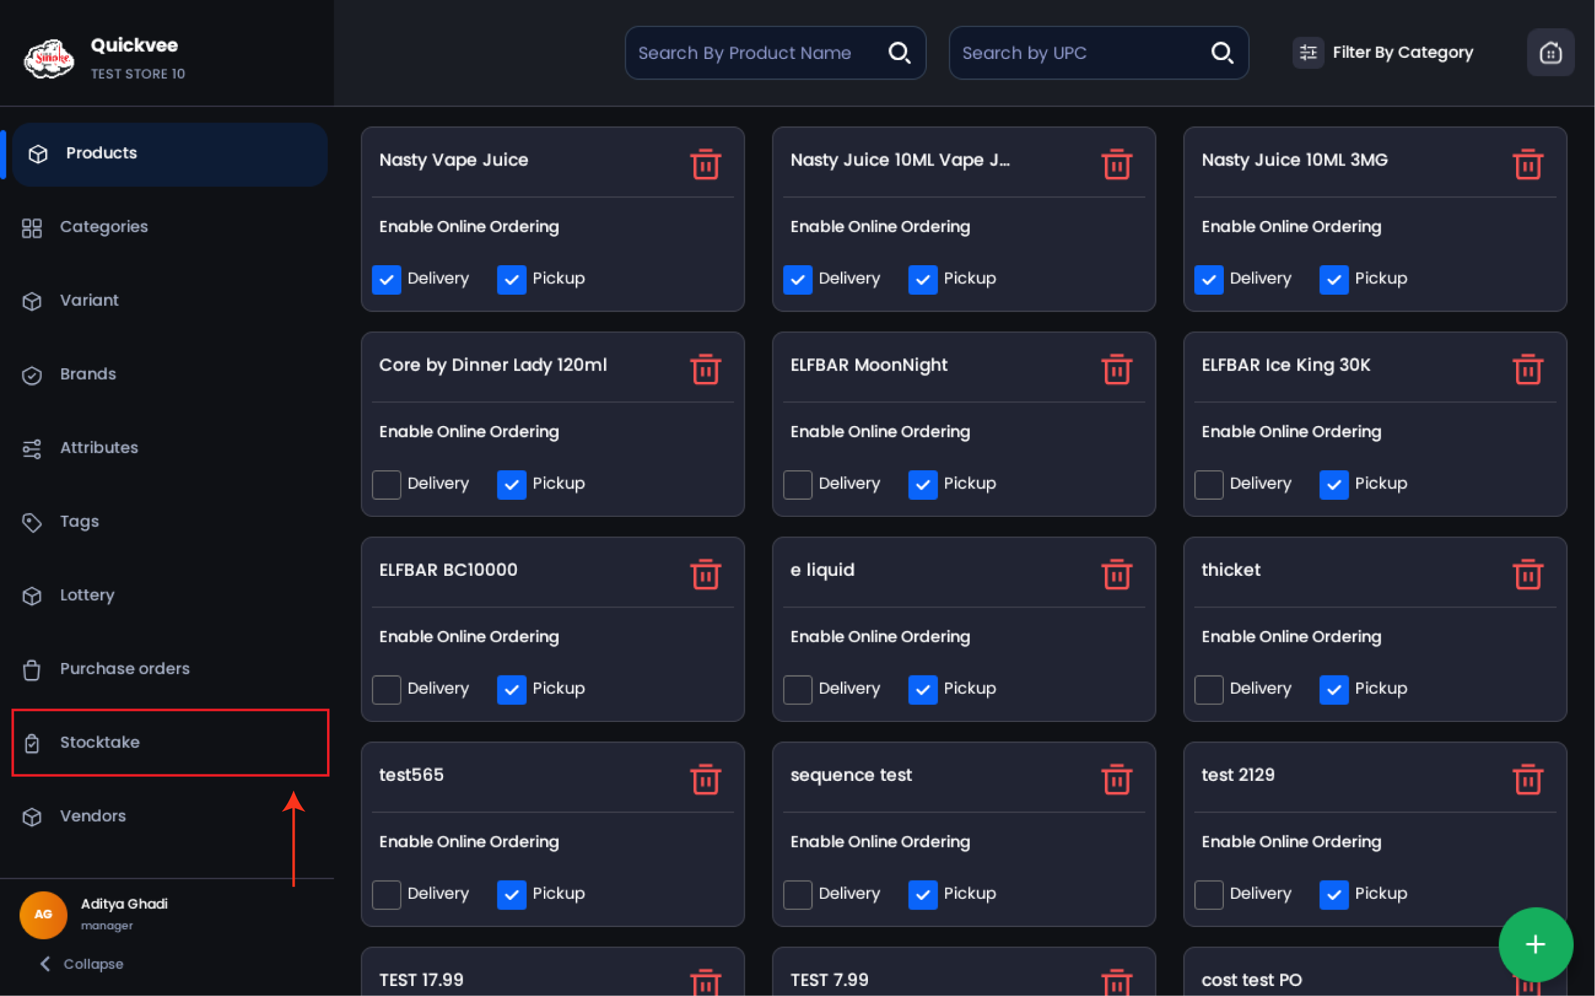Open the Filter By Category dropdown
The image size is (1595, 996).
point(1383,52)
